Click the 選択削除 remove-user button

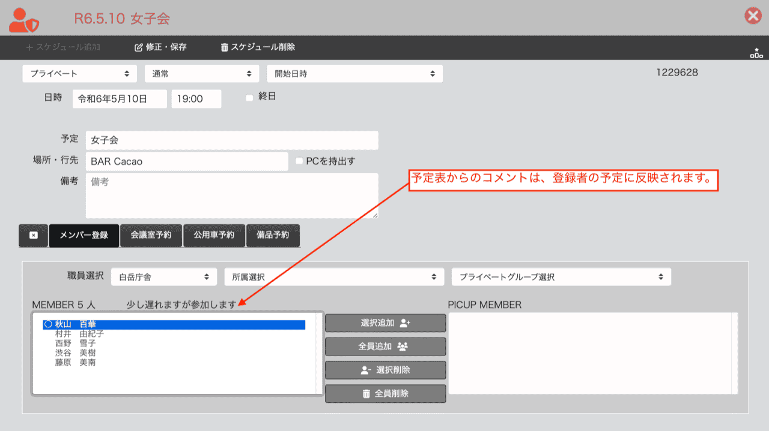point(385,370)
